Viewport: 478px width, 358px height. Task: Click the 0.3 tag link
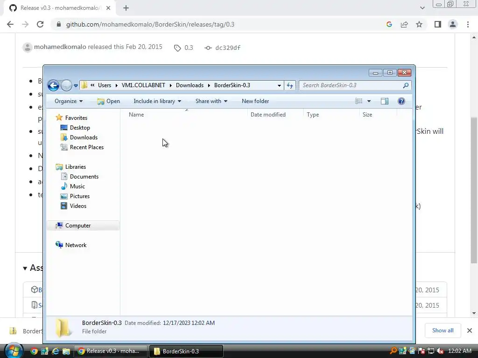point(183,48)
